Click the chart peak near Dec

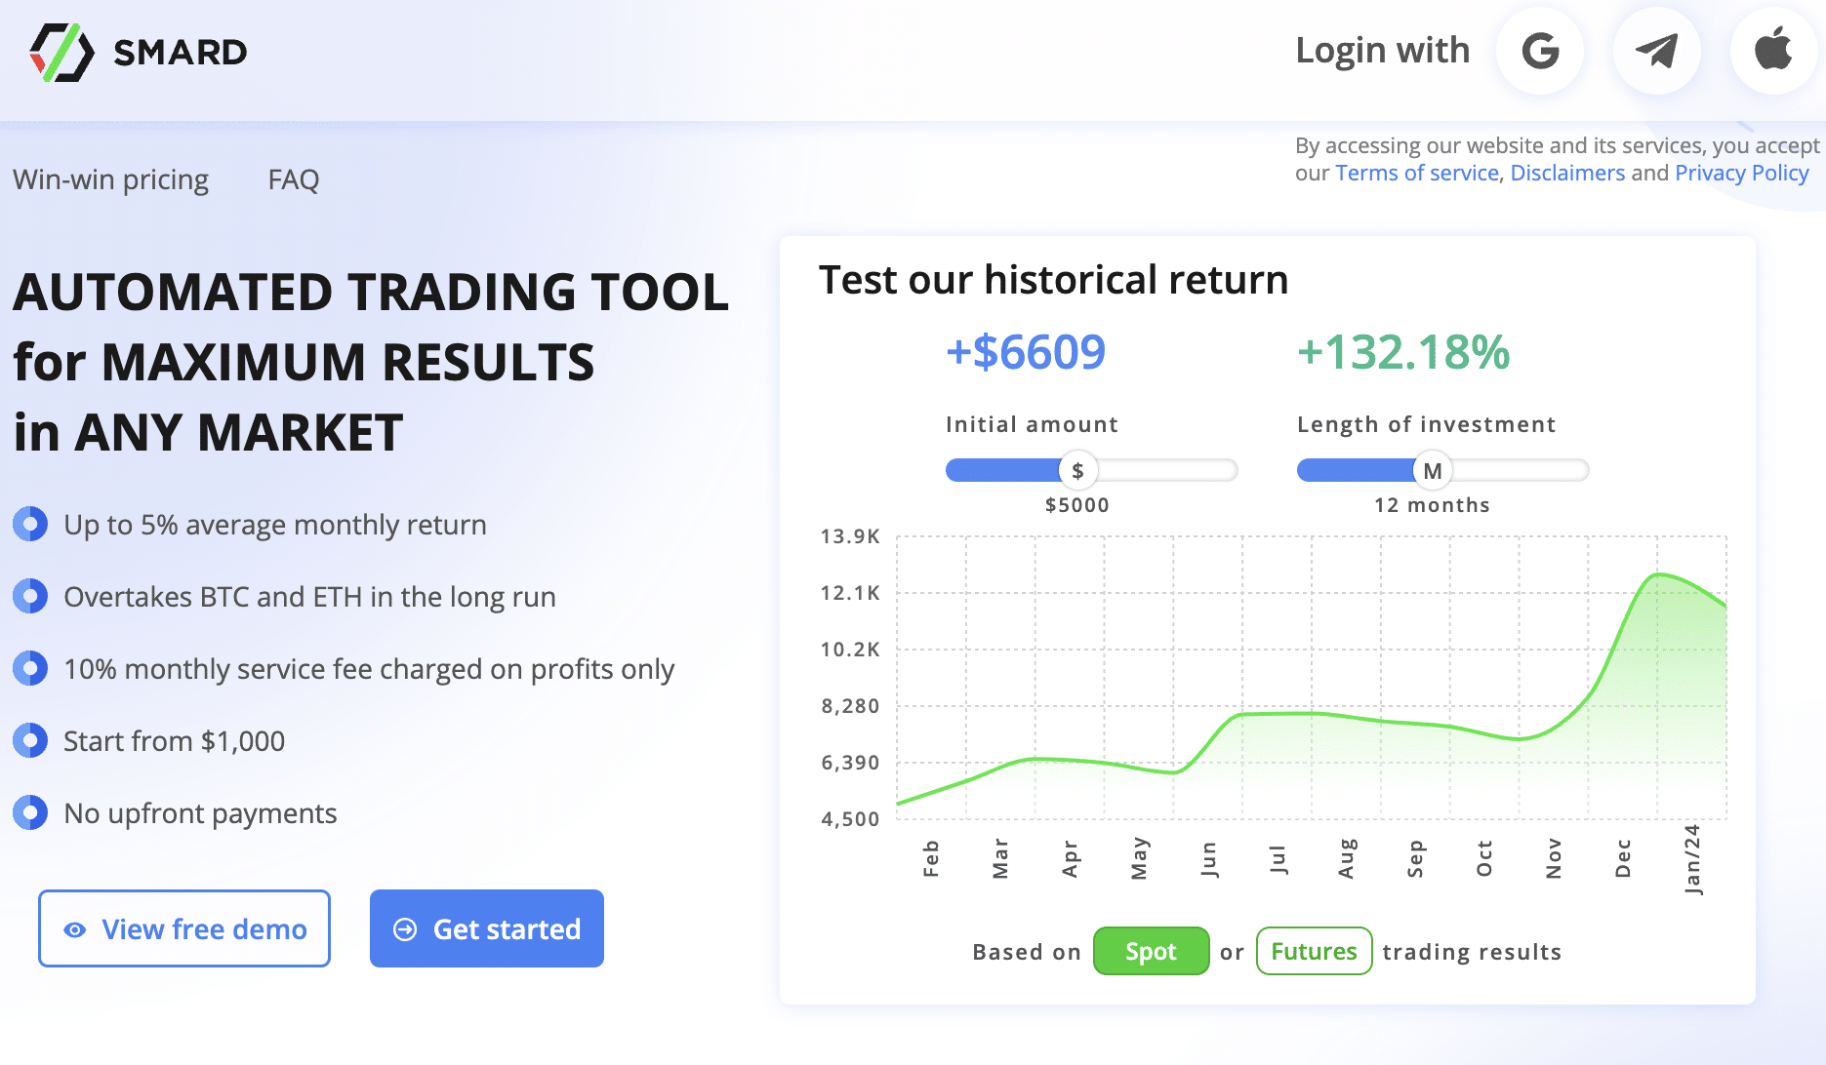(x=1658, y=574)
